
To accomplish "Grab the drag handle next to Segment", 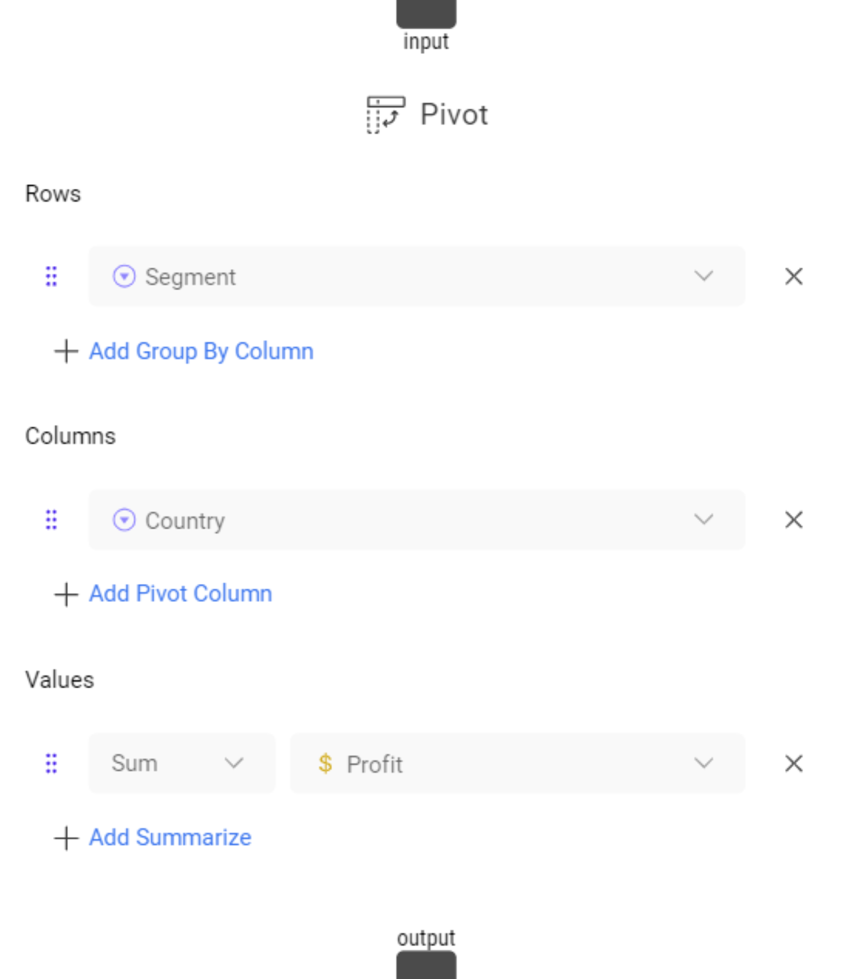I will (x=50, y=276).
